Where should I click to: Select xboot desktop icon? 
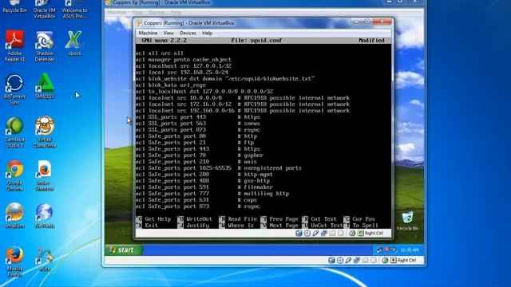tap(74, 43)
